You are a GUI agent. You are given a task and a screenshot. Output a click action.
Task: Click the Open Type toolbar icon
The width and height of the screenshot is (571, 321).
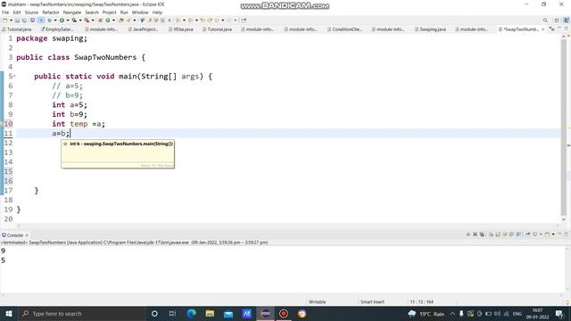click(x=121, y=21)
